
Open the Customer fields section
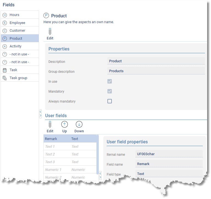20,31
